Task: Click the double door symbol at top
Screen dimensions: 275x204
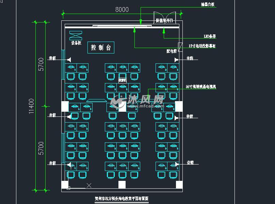Action: 164,17
